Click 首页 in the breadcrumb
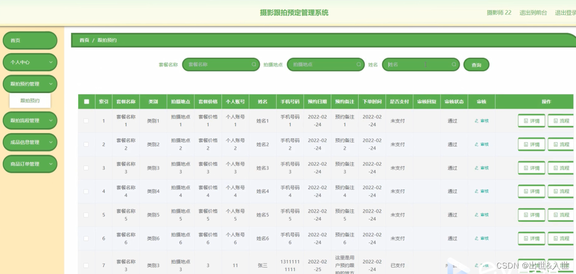The image size is (576, 274). coord(84,40)
